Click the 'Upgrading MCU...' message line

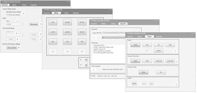(x=99, y=45)
